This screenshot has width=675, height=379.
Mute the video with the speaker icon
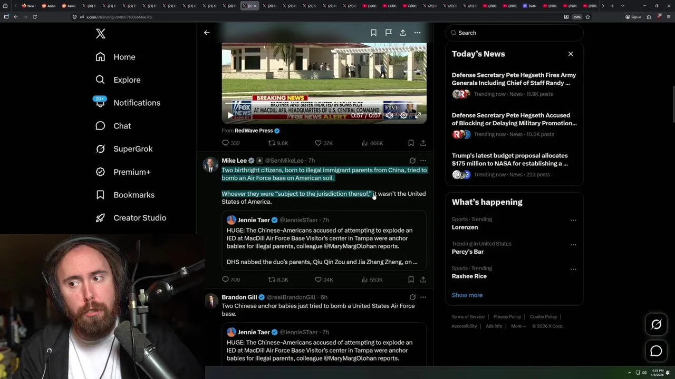389,115
